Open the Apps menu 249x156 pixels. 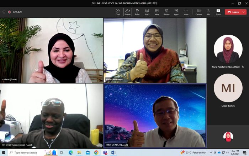[176, 12]
